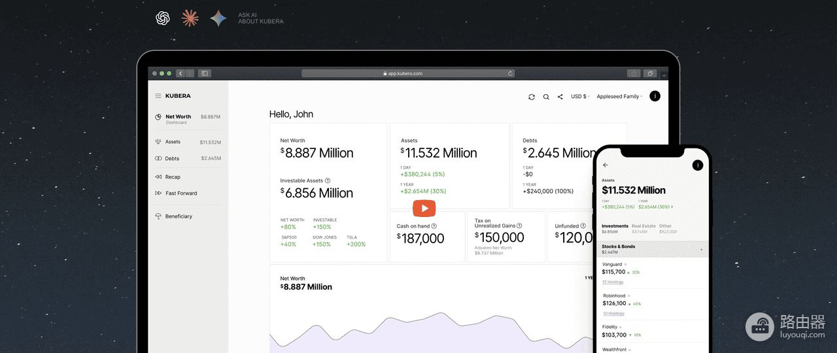Screen dimensions: 837x353
Task: Toggle the browser sidebar panel icon
Action: pos(204,73)
